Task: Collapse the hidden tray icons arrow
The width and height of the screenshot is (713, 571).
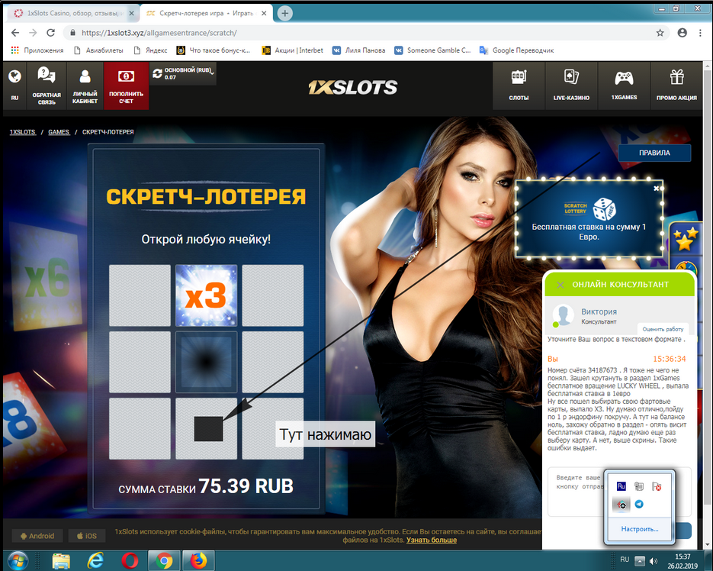Action: tap(640, 560)
